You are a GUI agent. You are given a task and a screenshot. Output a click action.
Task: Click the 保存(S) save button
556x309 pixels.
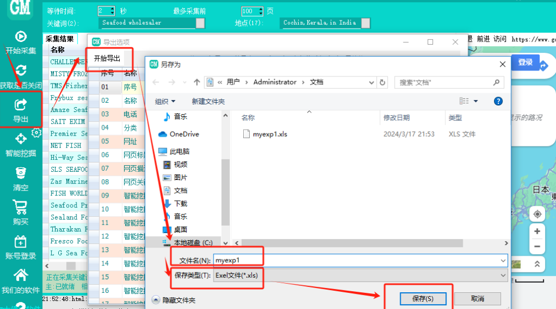pos(423,299)
